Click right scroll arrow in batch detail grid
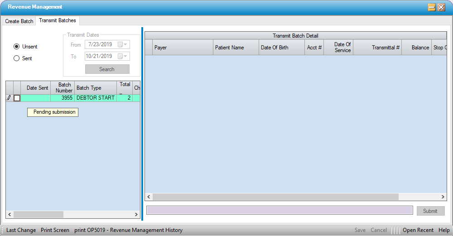453x236 pixels. point(443,197)
